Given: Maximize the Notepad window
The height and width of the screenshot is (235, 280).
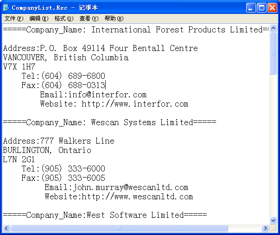Looking at the screenshot, I should click(261, 7).
